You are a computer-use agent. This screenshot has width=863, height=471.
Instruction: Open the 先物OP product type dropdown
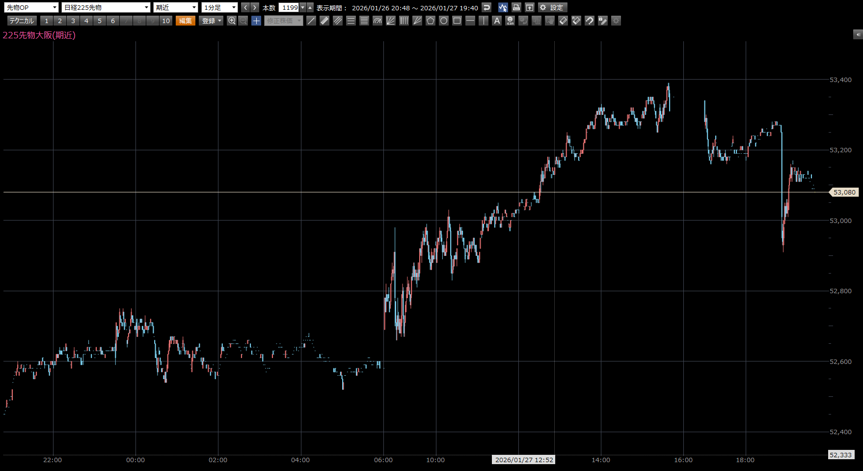pyautogui.click(x=31, y=7)
